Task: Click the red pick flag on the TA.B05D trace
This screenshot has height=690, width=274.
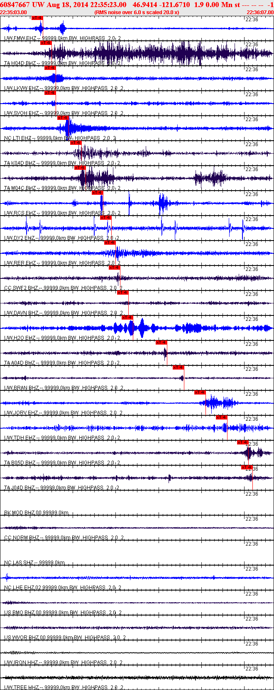Action: pyautogui.click(x=243, y=442)
